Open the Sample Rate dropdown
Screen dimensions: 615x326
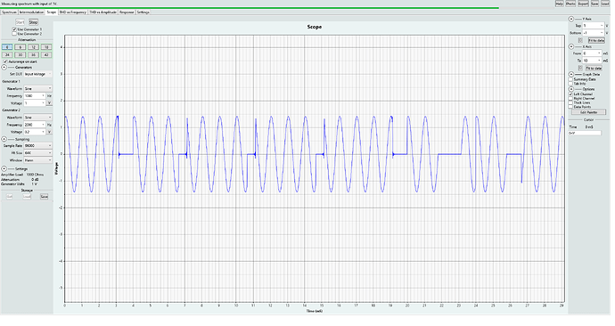[x=37, y=146]
